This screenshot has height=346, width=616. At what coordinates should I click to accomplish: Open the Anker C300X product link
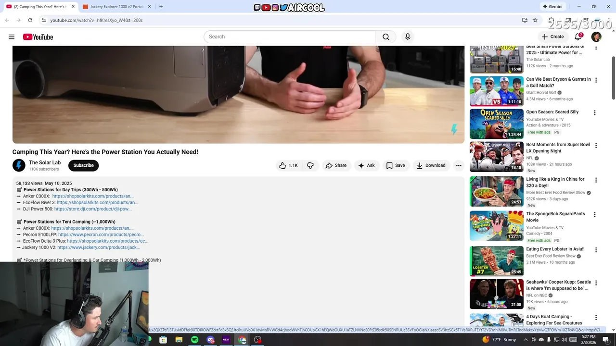pyautogui.click(x=93, y=196)
